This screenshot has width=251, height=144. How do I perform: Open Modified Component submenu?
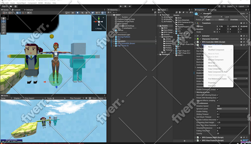219,50
